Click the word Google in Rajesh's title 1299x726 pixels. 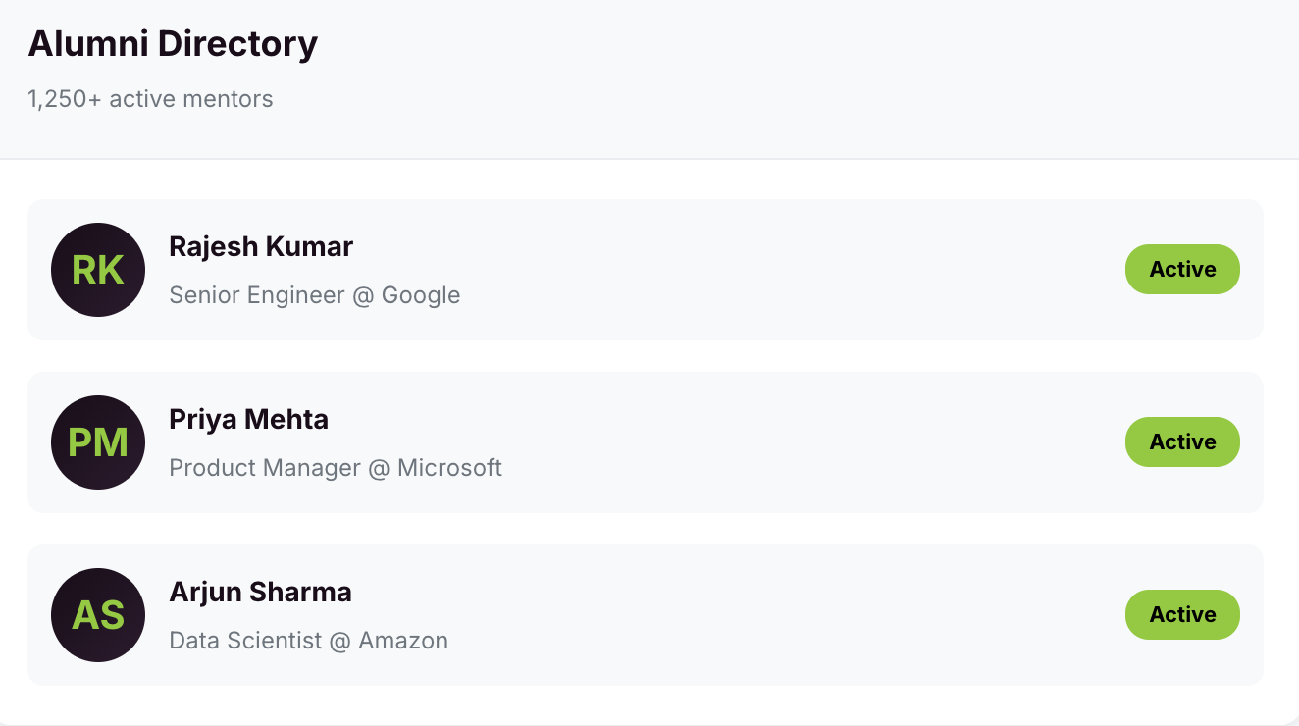[x=421, y=295]
